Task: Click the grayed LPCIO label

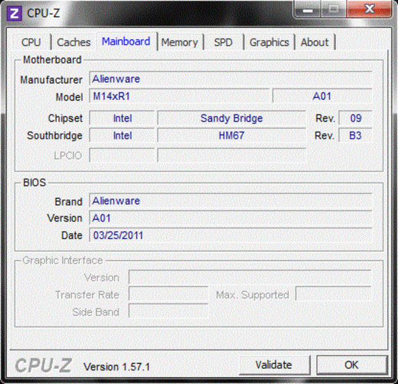Action: [68, 156]
